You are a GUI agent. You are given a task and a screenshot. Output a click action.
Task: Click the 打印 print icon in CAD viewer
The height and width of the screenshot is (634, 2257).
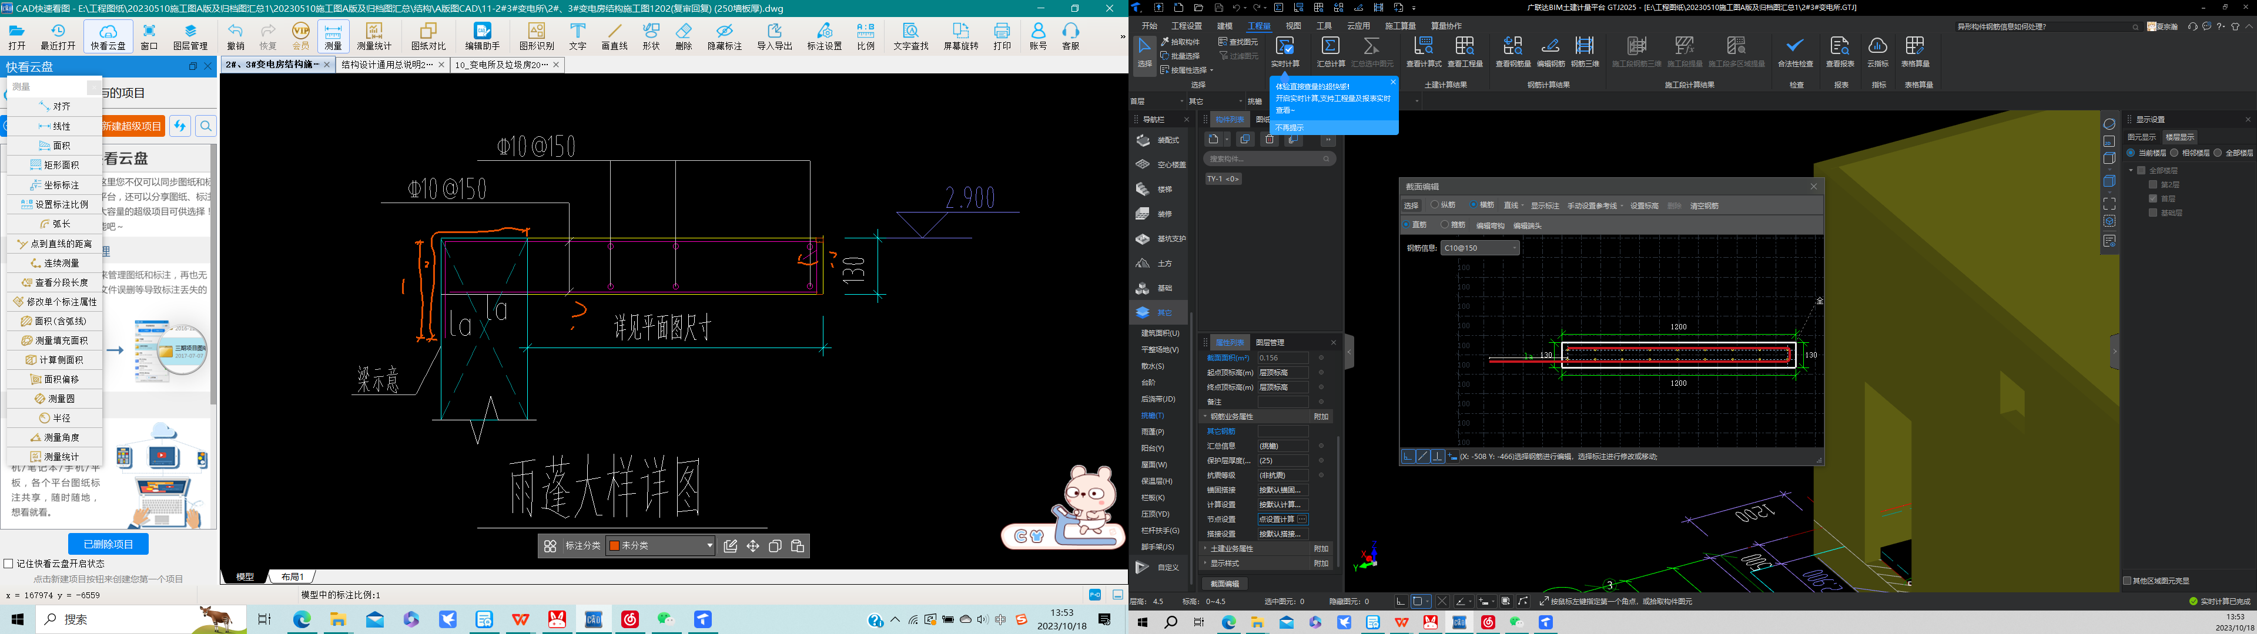(1002, 37)
